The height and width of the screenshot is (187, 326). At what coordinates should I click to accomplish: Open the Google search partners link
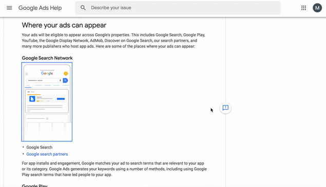[x=47, y=154]
